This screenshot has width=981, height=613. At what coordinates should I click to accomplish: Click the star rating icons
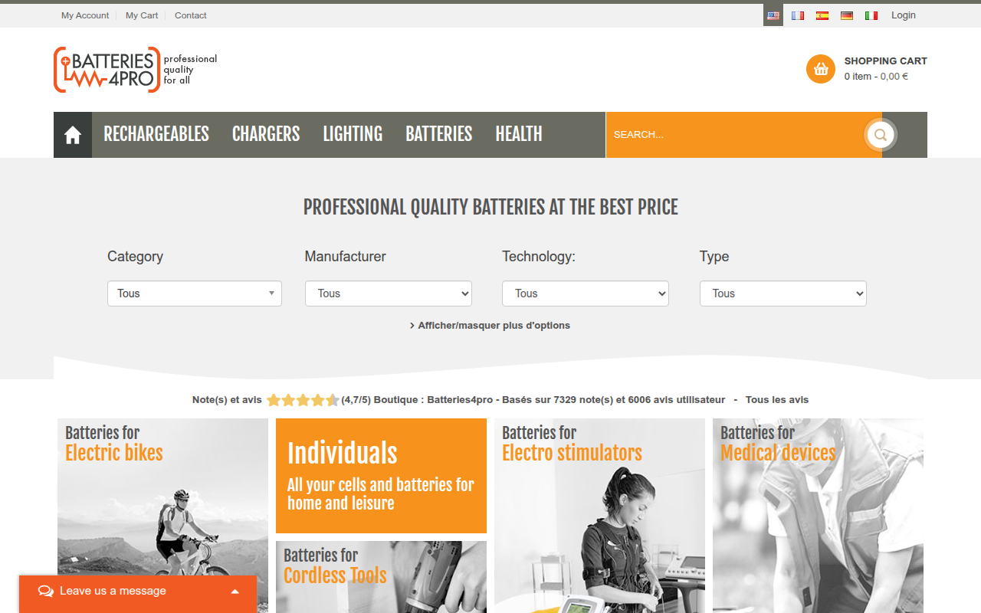303,400
